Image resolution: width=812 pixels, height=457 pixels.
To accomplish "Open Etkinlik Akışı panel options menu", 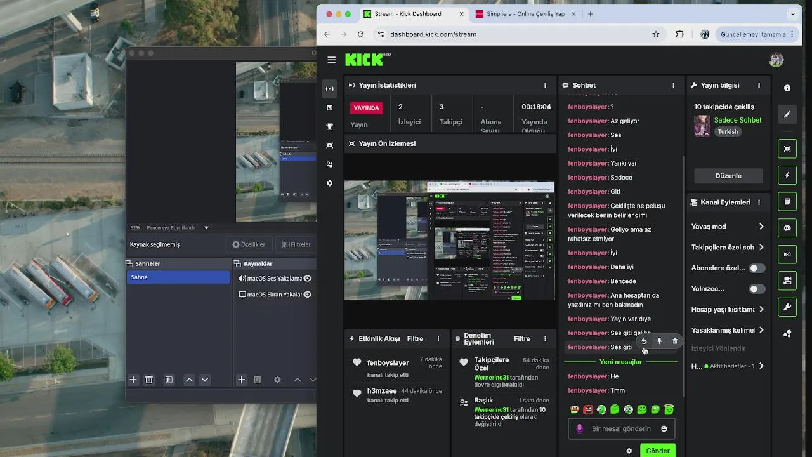I will tap(438, 339).
